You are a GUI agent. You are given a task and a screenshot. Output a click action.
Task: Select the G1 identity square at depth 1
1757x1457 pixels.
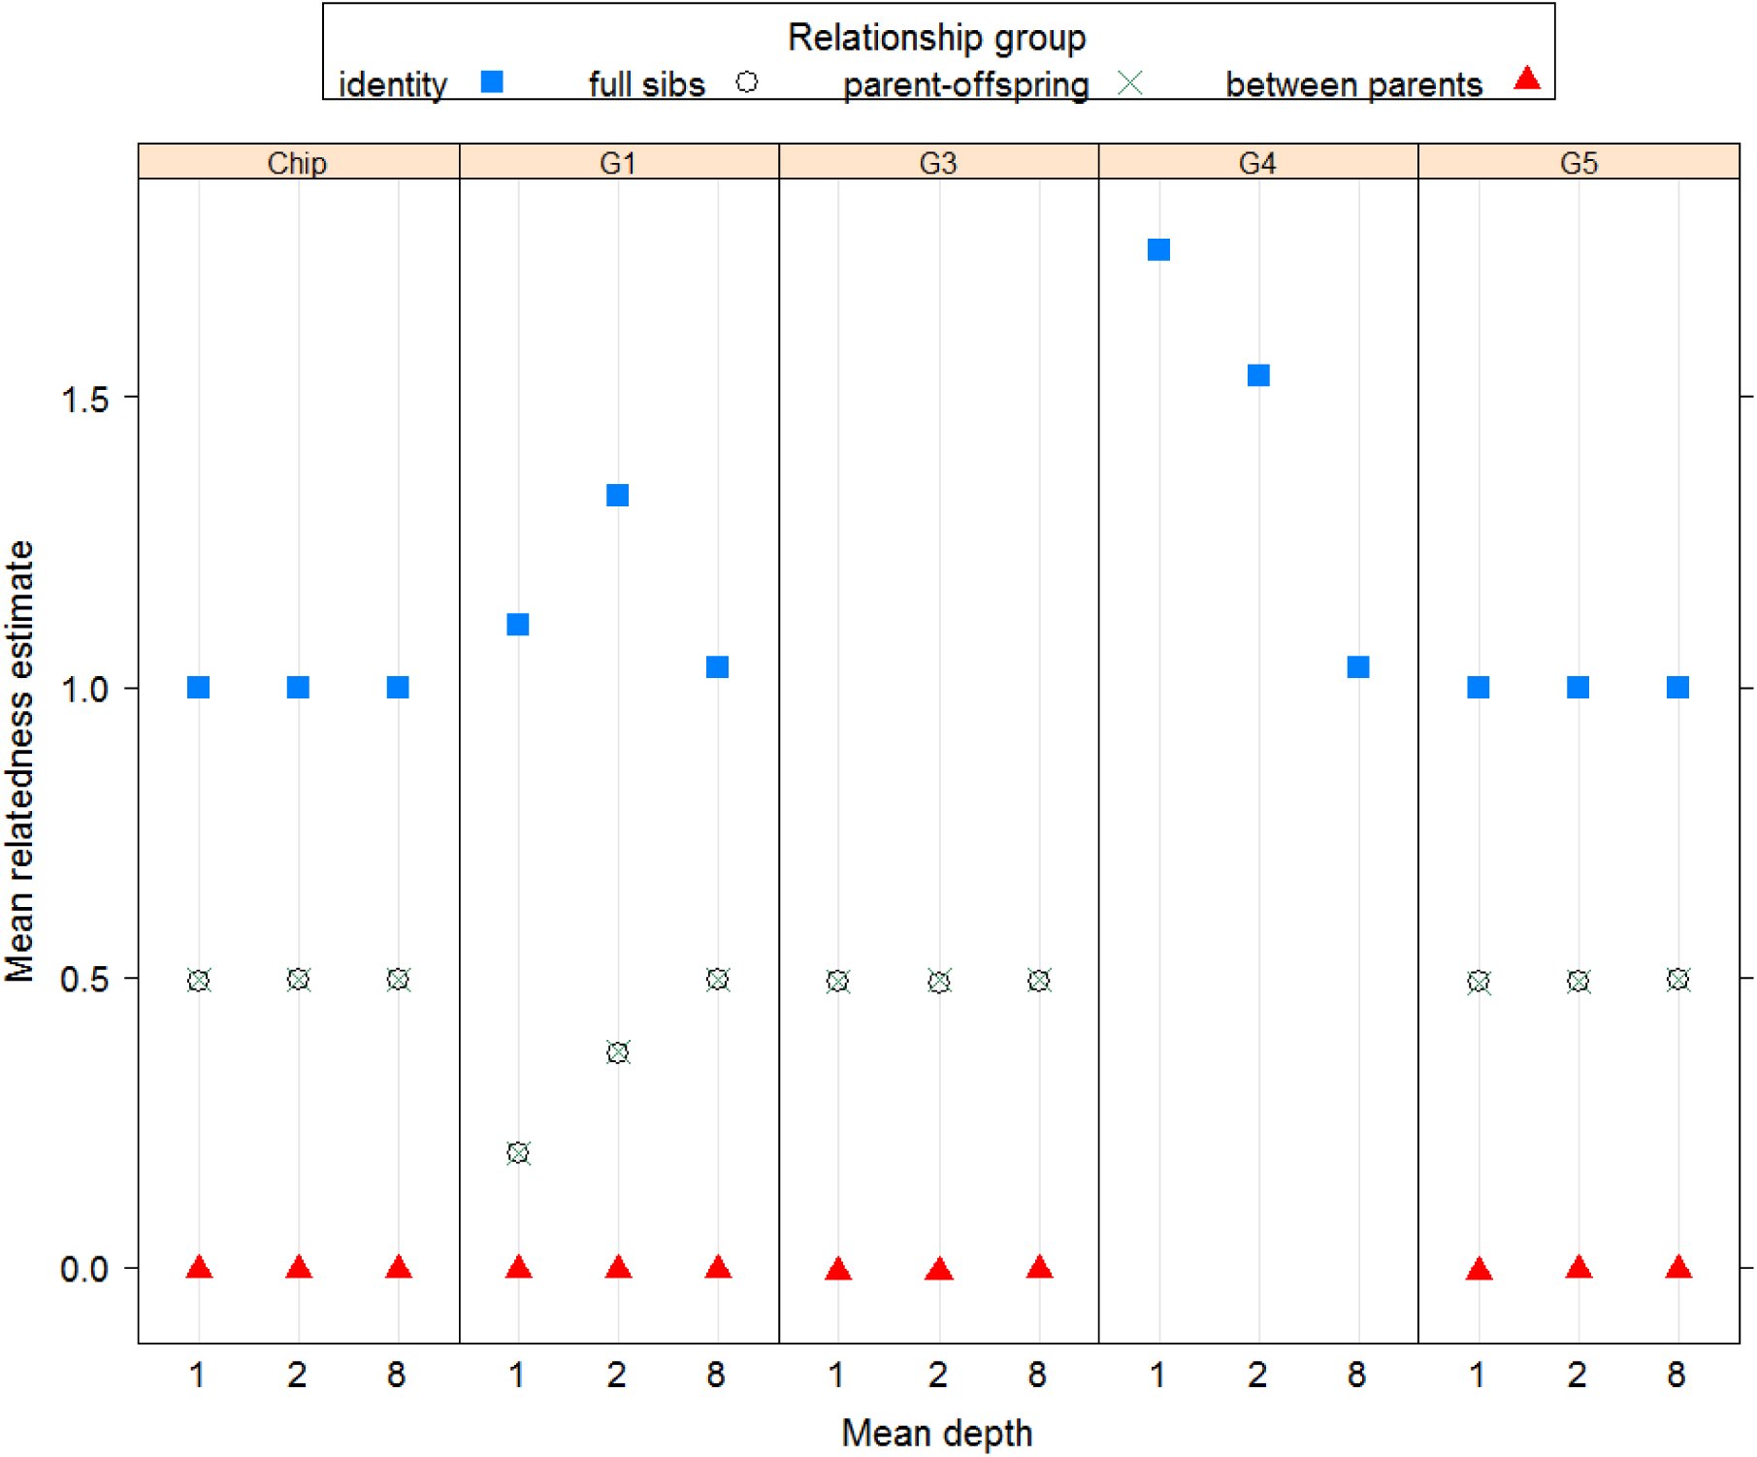(518, 625)
